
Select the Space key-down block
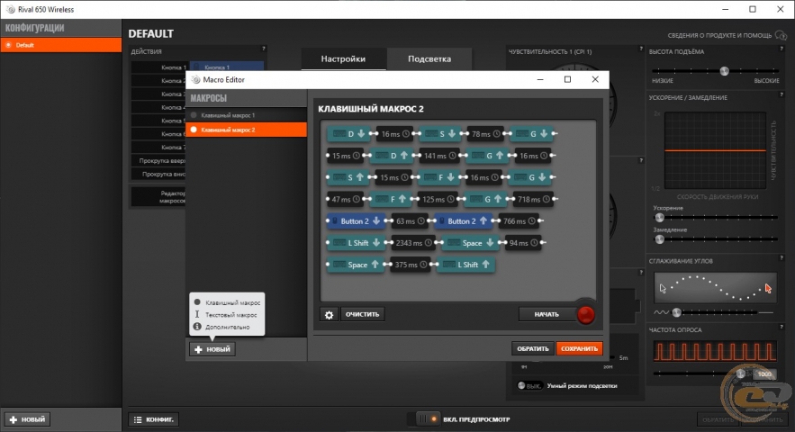pos(470,243)
